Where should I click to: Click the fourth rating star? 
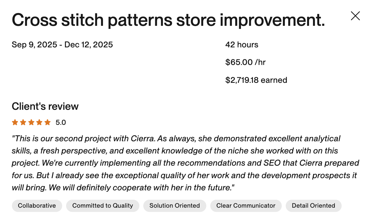point(39,123)
